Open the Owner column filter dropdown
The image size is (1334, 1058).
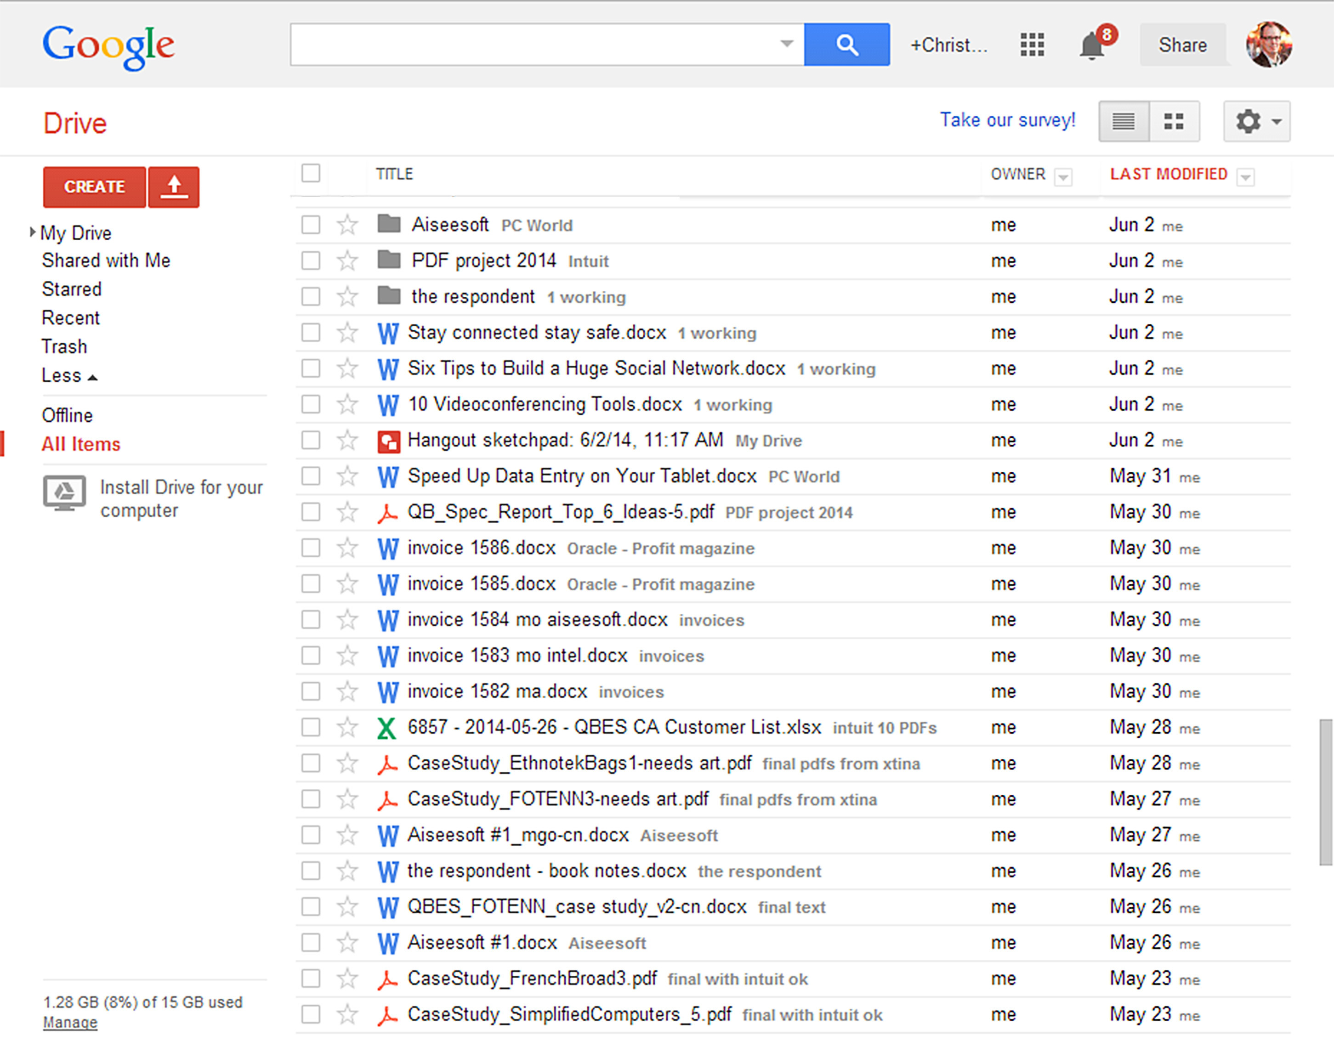pos(1062,178)
